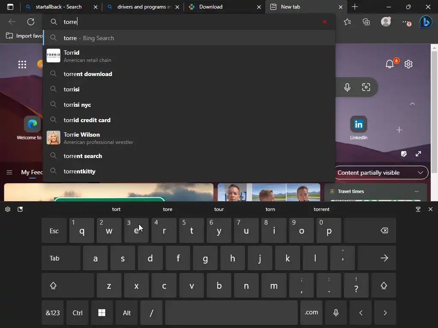
Task: Refresh the page with the reload icon
Action: pos(31,22)
